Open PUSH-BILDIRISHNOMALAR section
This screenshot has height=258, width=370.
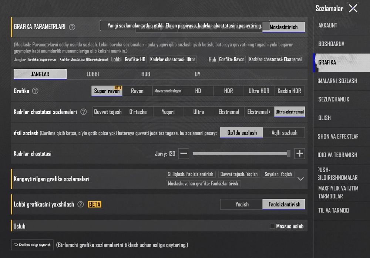[342, 174]
